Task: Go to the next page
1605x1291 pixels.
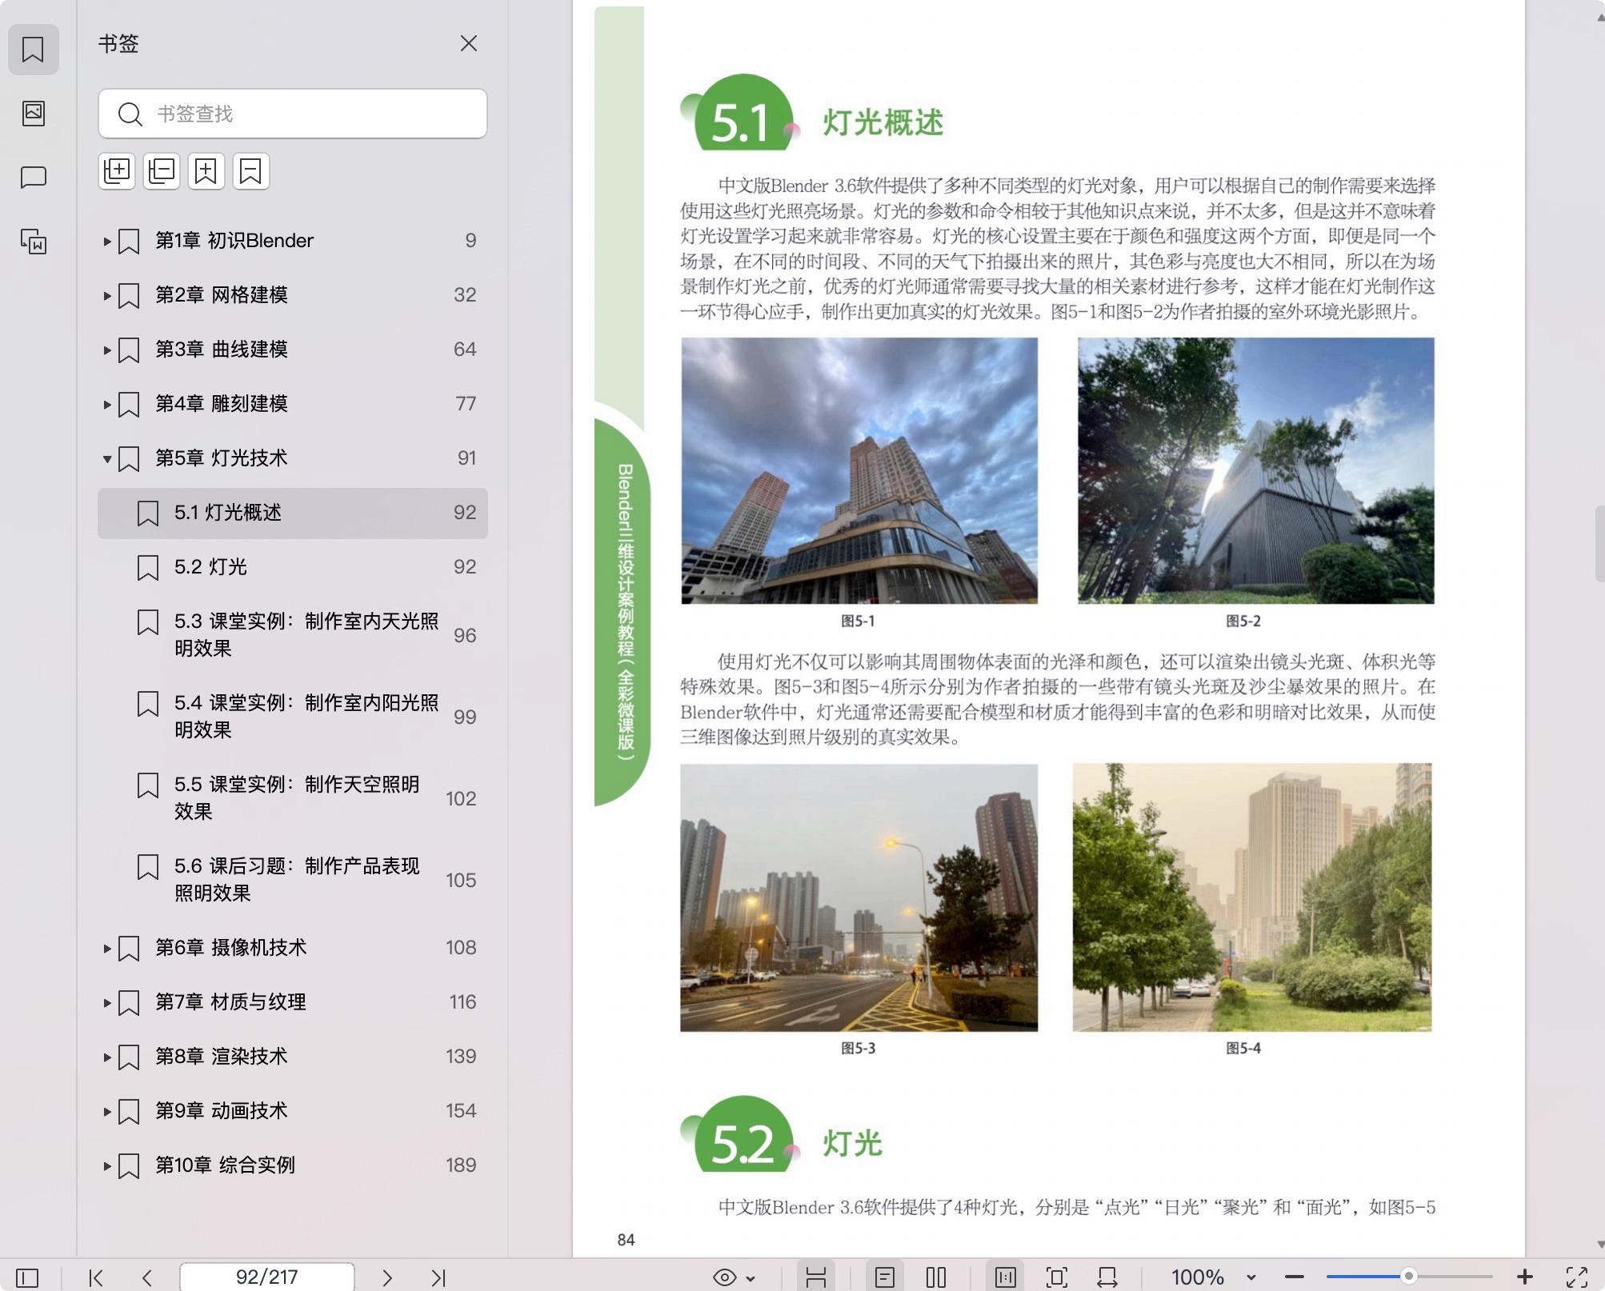Action: (x=387, y=1277)
